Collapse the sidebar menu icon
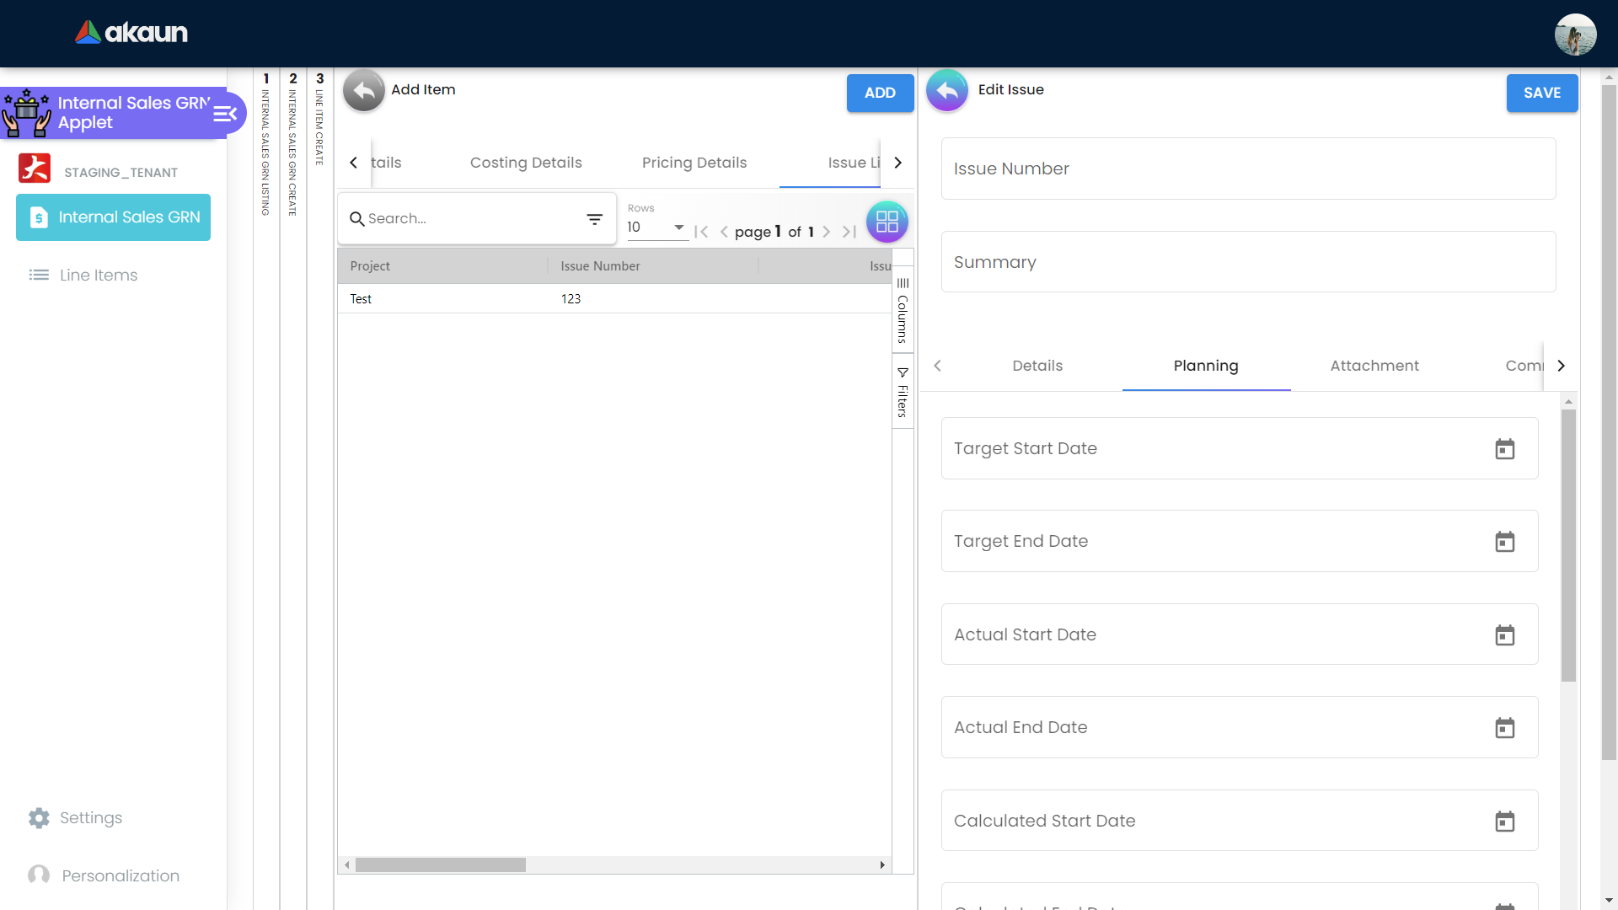The image size is (1618, 910). pos(225,114)
